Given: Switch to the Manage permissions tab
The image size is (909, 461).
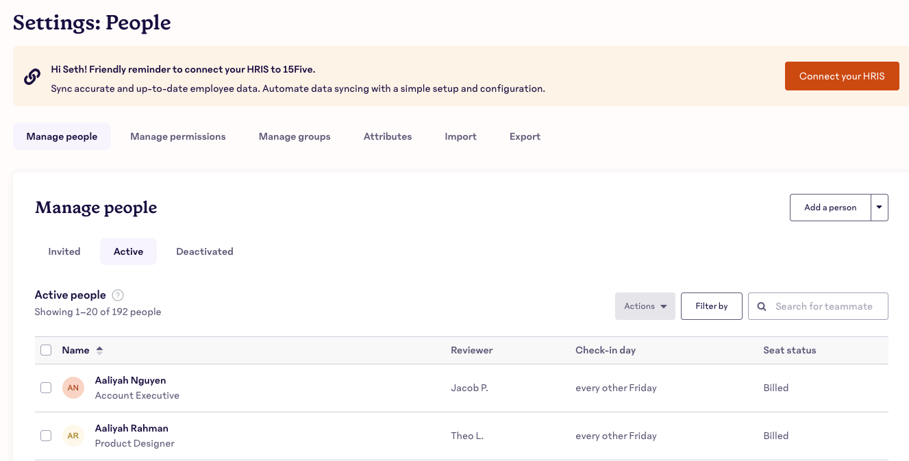Looking at the screenshot, I should pyautogui.click(x=177, y=136).
